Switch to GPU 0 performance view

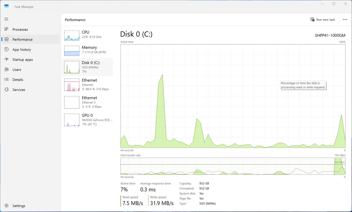(72, 120)
